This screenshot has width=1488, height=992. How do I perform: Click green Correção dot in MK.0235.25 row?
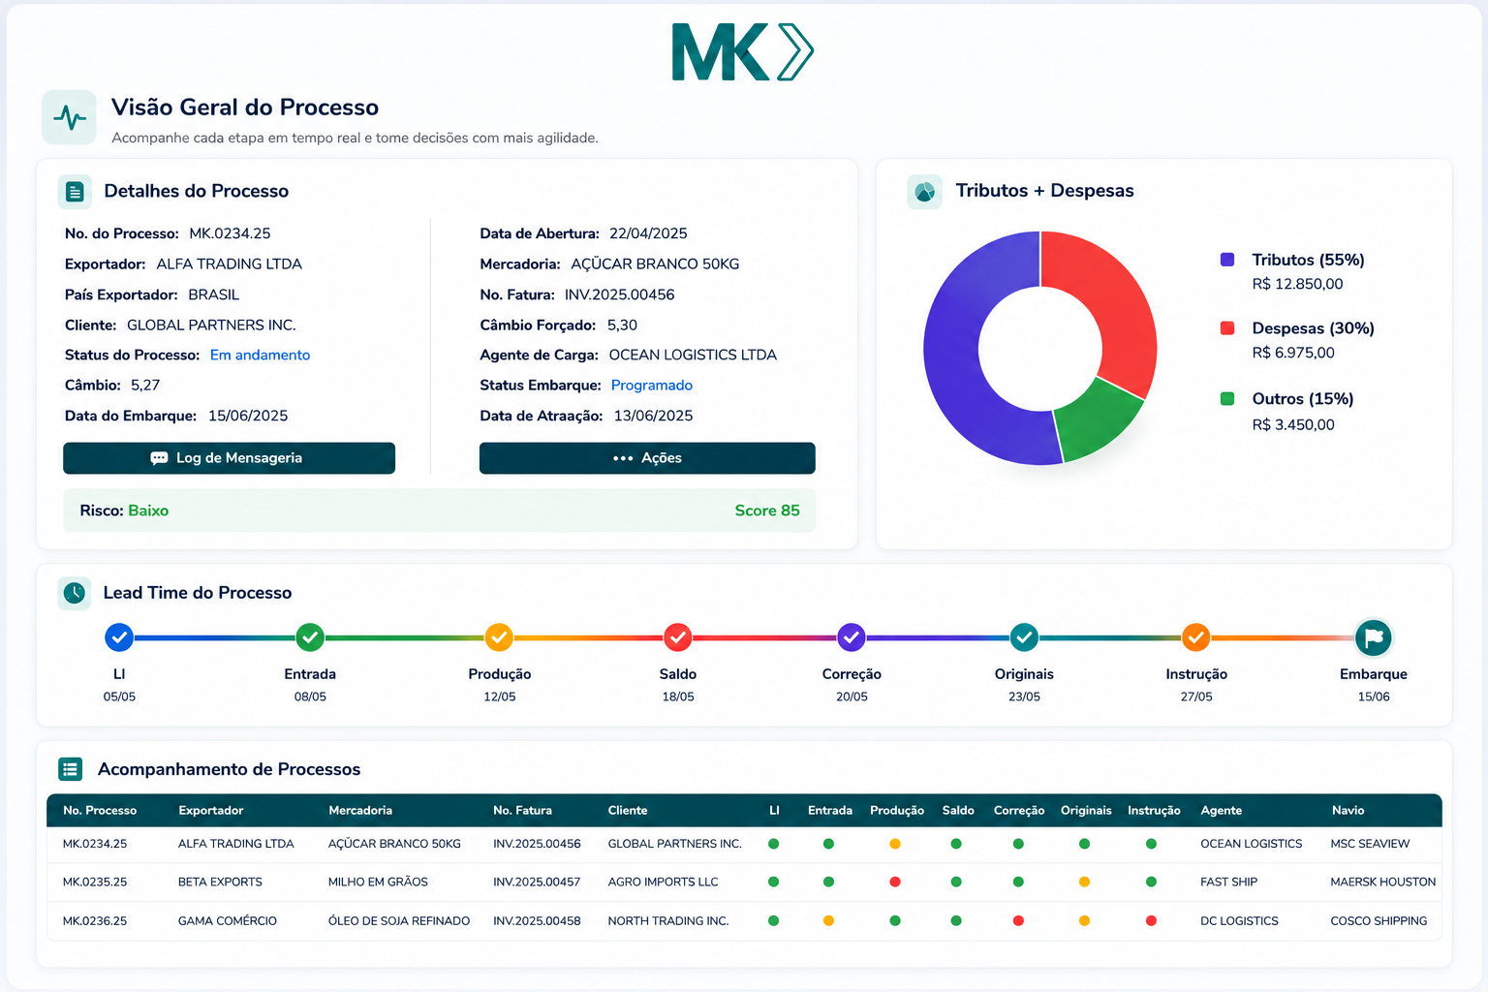1018,882
